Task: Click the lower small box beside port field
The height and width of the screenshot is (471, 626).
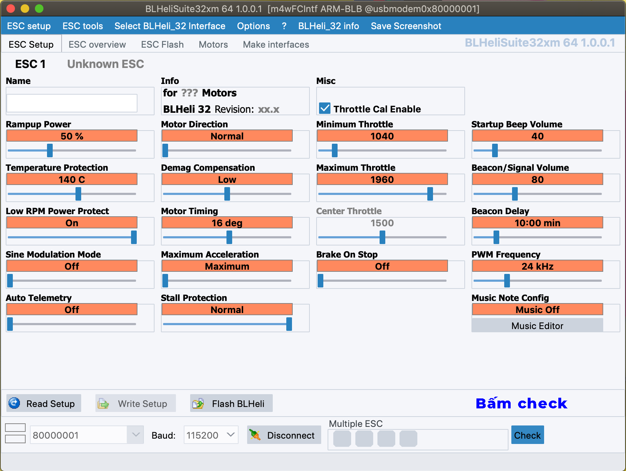Action: tap(15, 439)
